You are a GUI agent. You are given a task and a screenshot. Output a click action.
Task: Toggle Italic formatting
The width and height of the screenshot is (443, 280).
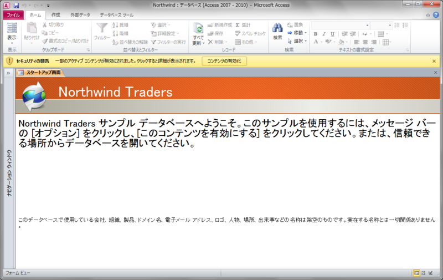pos(324,34)
